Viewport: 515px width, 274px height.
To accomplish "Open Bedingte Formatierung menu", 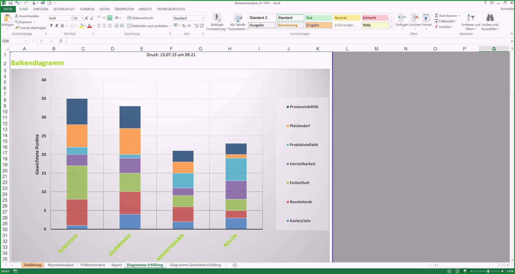I will click(217, 22).
